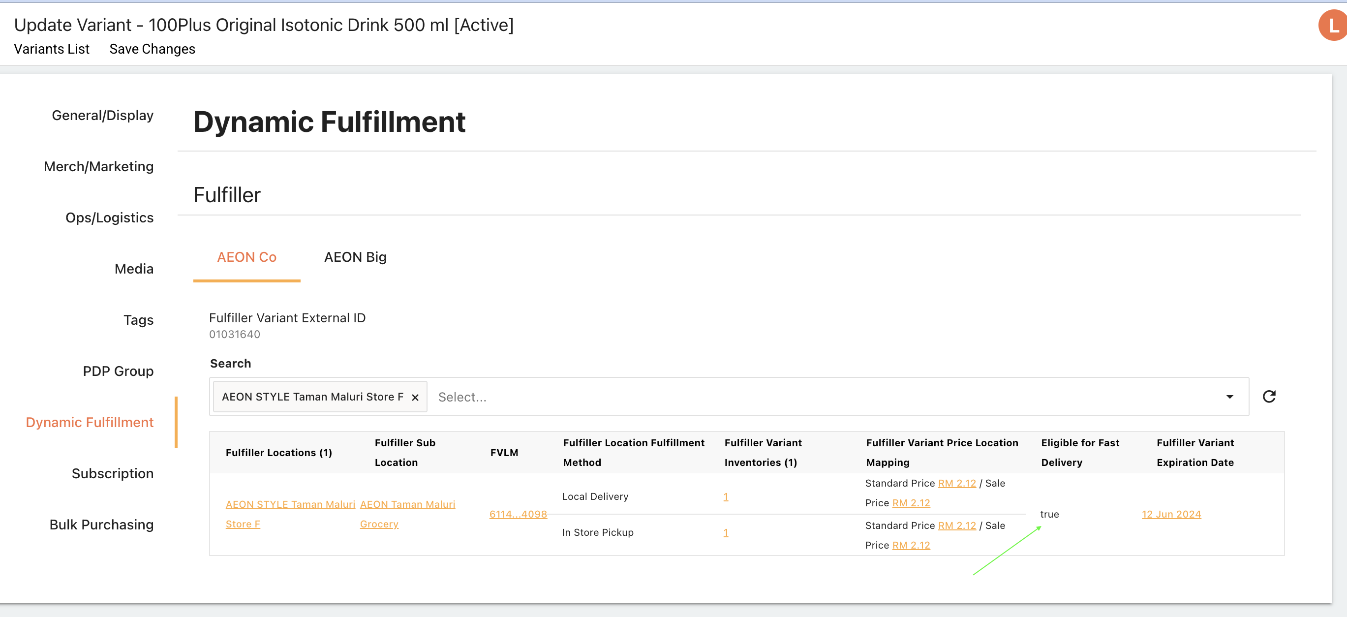The image size is (1347, 617).
Task: Click the Eligible for Fast Delivery value true
Action: point(1049,514)
